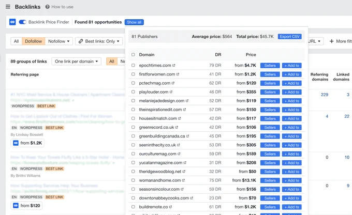
Task: Open theridgewoodblog.net external link icon
Action: click(x=184, y=172)
